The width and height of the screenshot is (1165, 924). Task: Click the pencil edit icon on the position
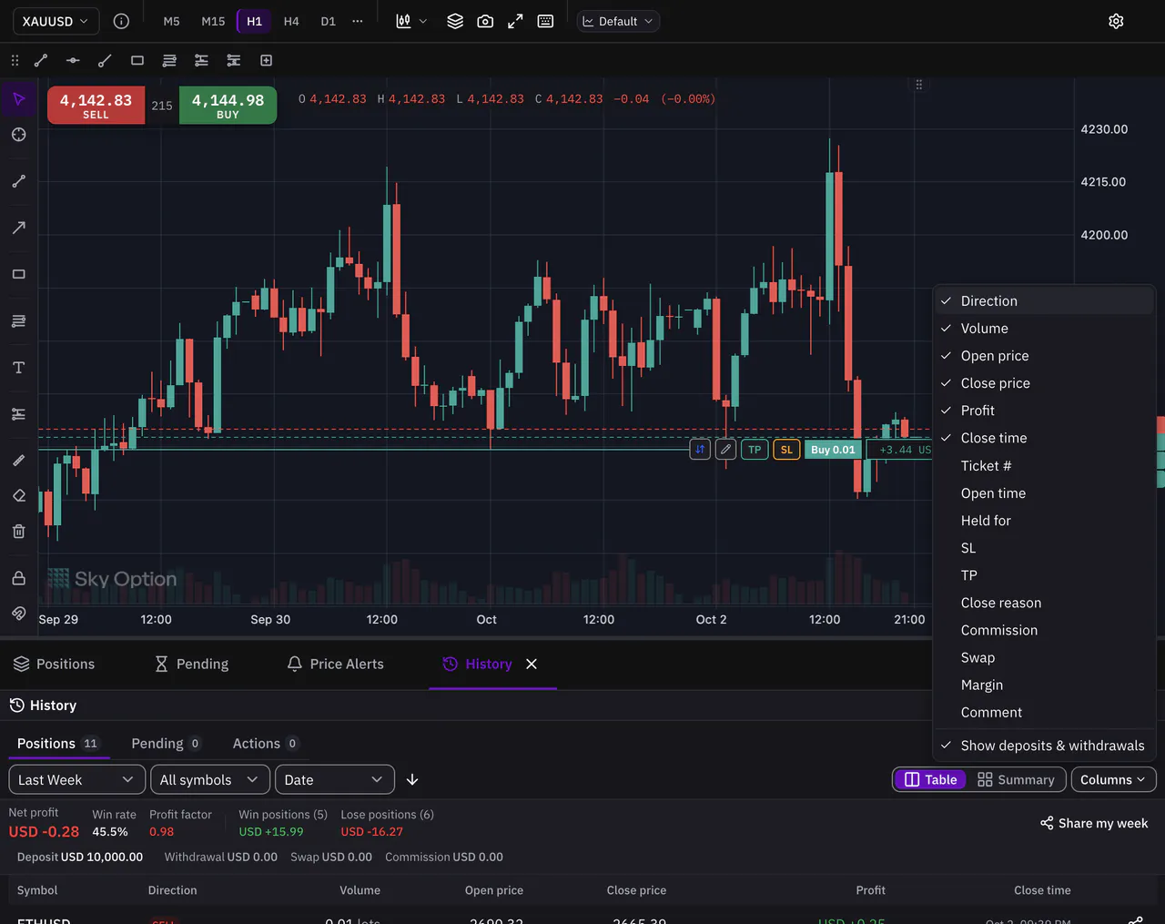tap(725, 450)
